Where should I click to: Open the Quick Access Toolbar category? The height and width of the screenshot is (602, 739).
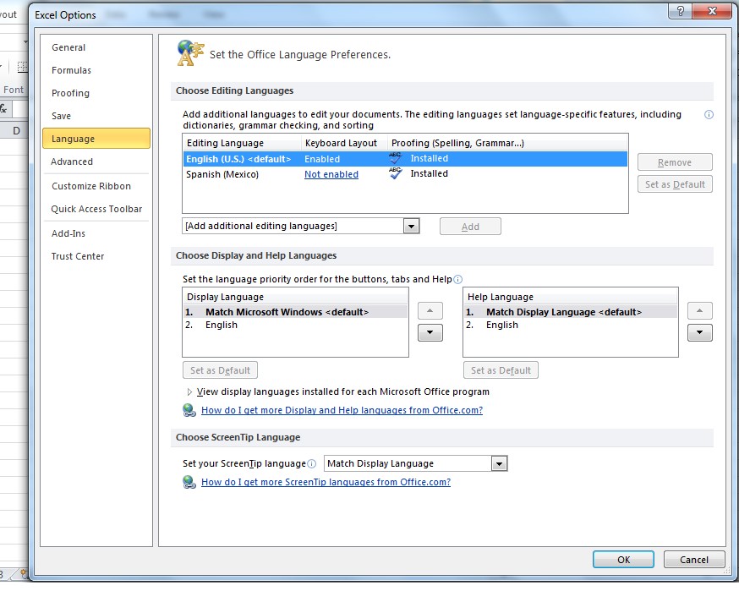coord(96,209)
